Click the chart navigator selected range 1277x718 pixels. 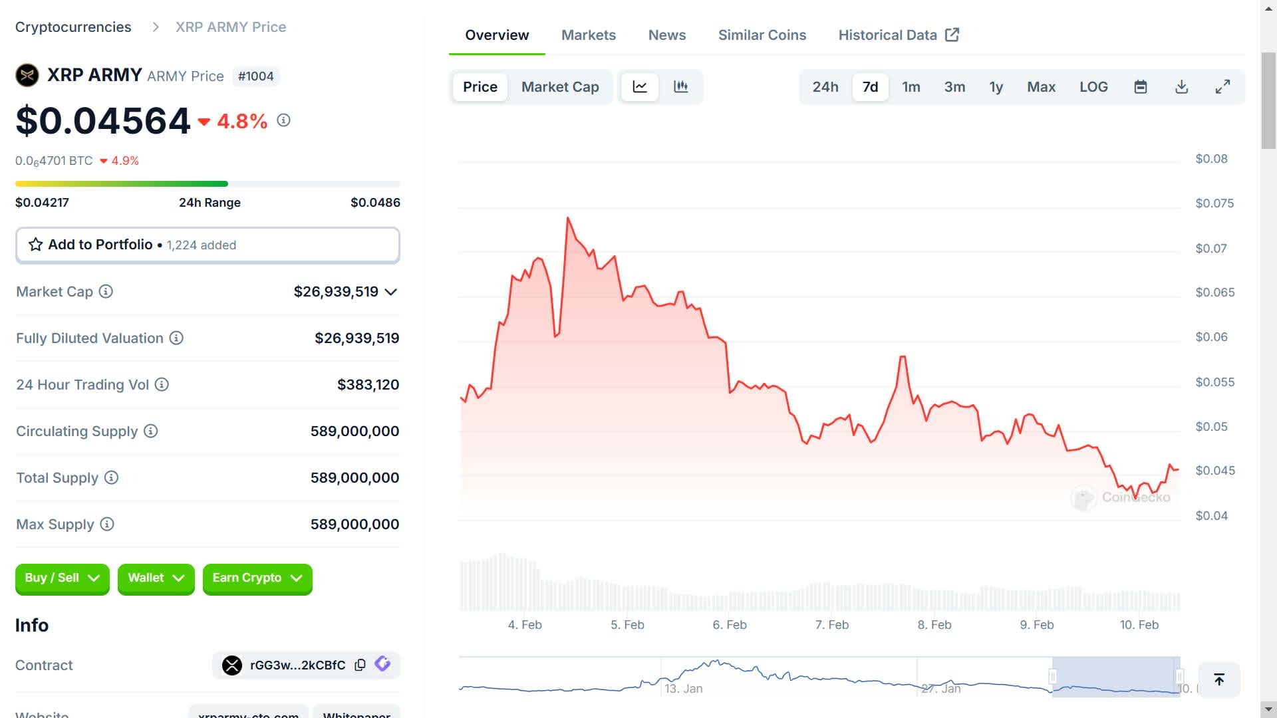coord(1116,677)
